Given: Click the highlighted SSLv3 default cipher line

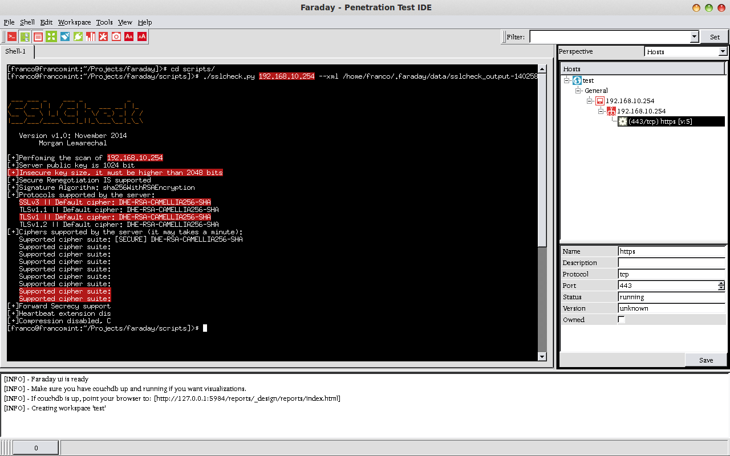Looking at the screenshot, I should pyautogui.click(x=115, y=202).
